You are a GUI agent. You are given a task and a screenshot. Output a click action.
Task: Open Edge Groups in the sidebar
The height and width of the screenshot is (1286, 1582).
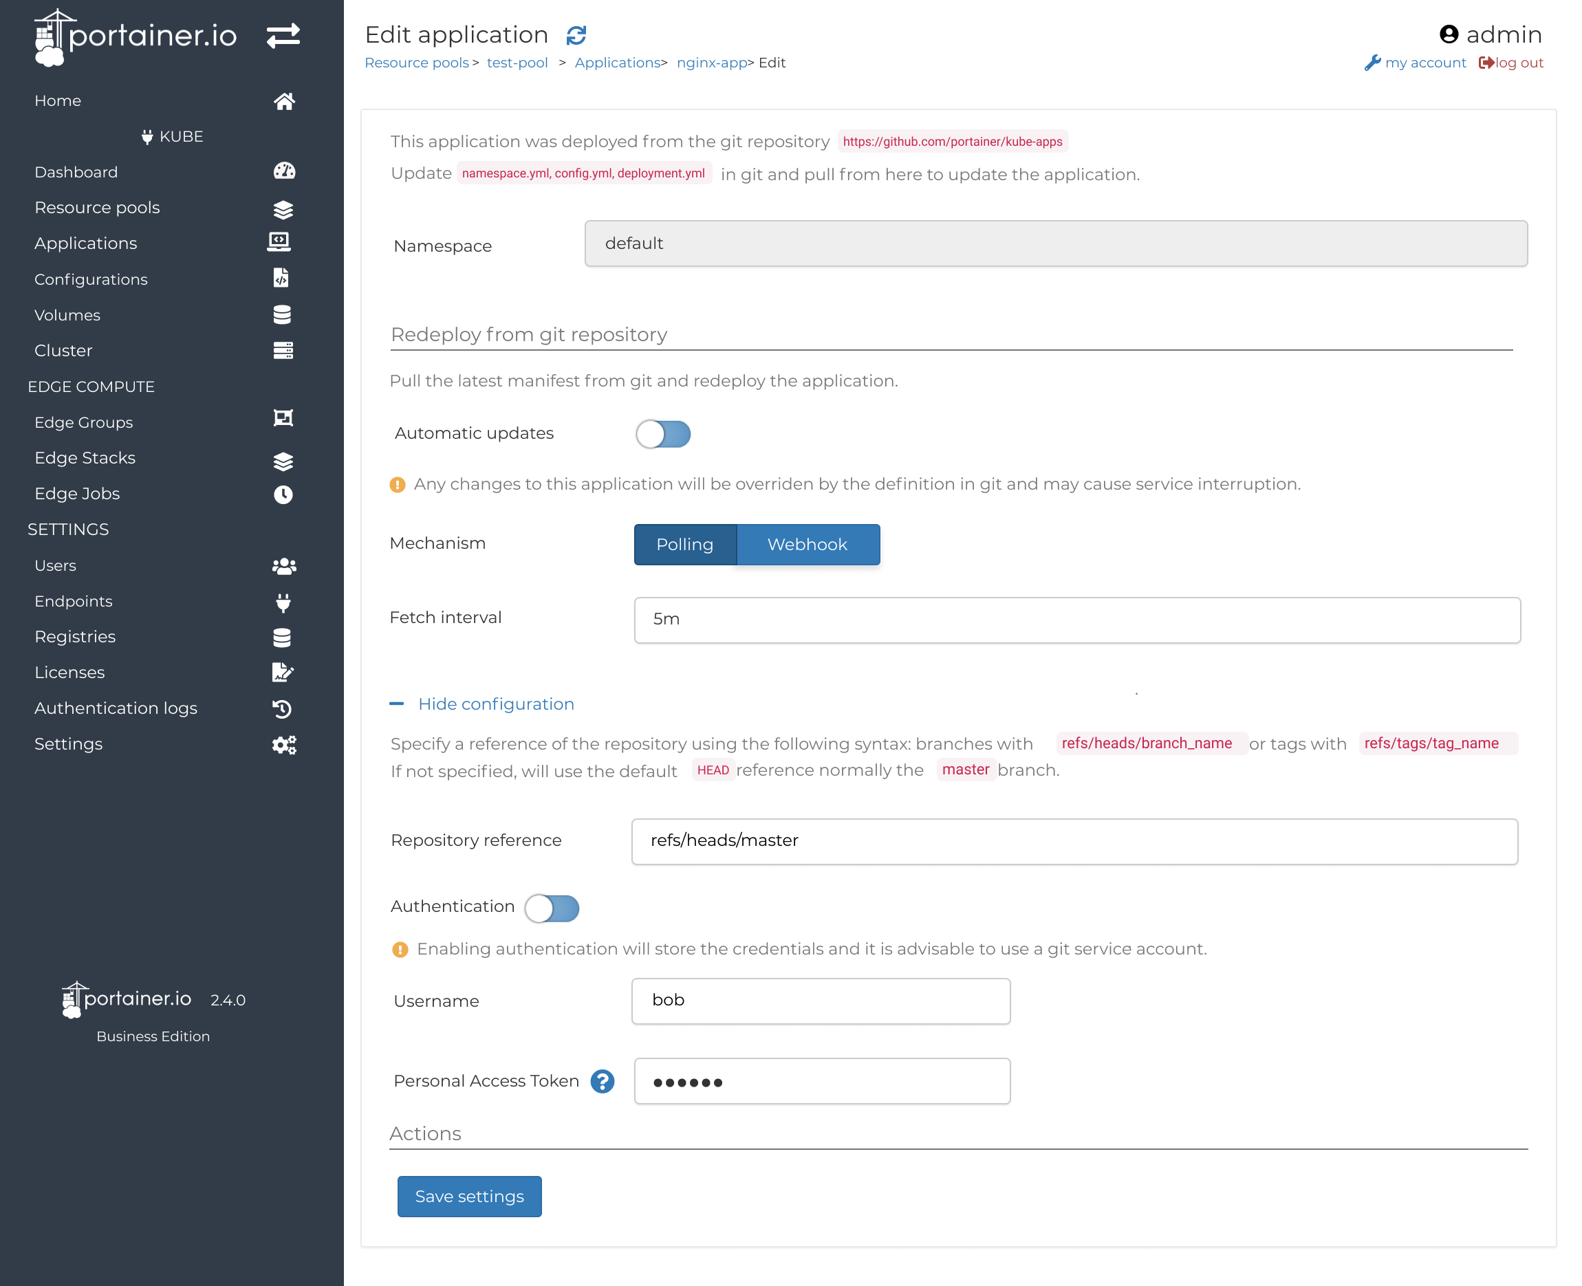click(84, 422)
